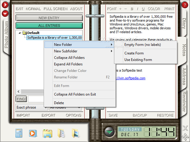Screen dimensions: 190x142
Task: Open the calculator shortcut icon
Action: click(19, 133)
